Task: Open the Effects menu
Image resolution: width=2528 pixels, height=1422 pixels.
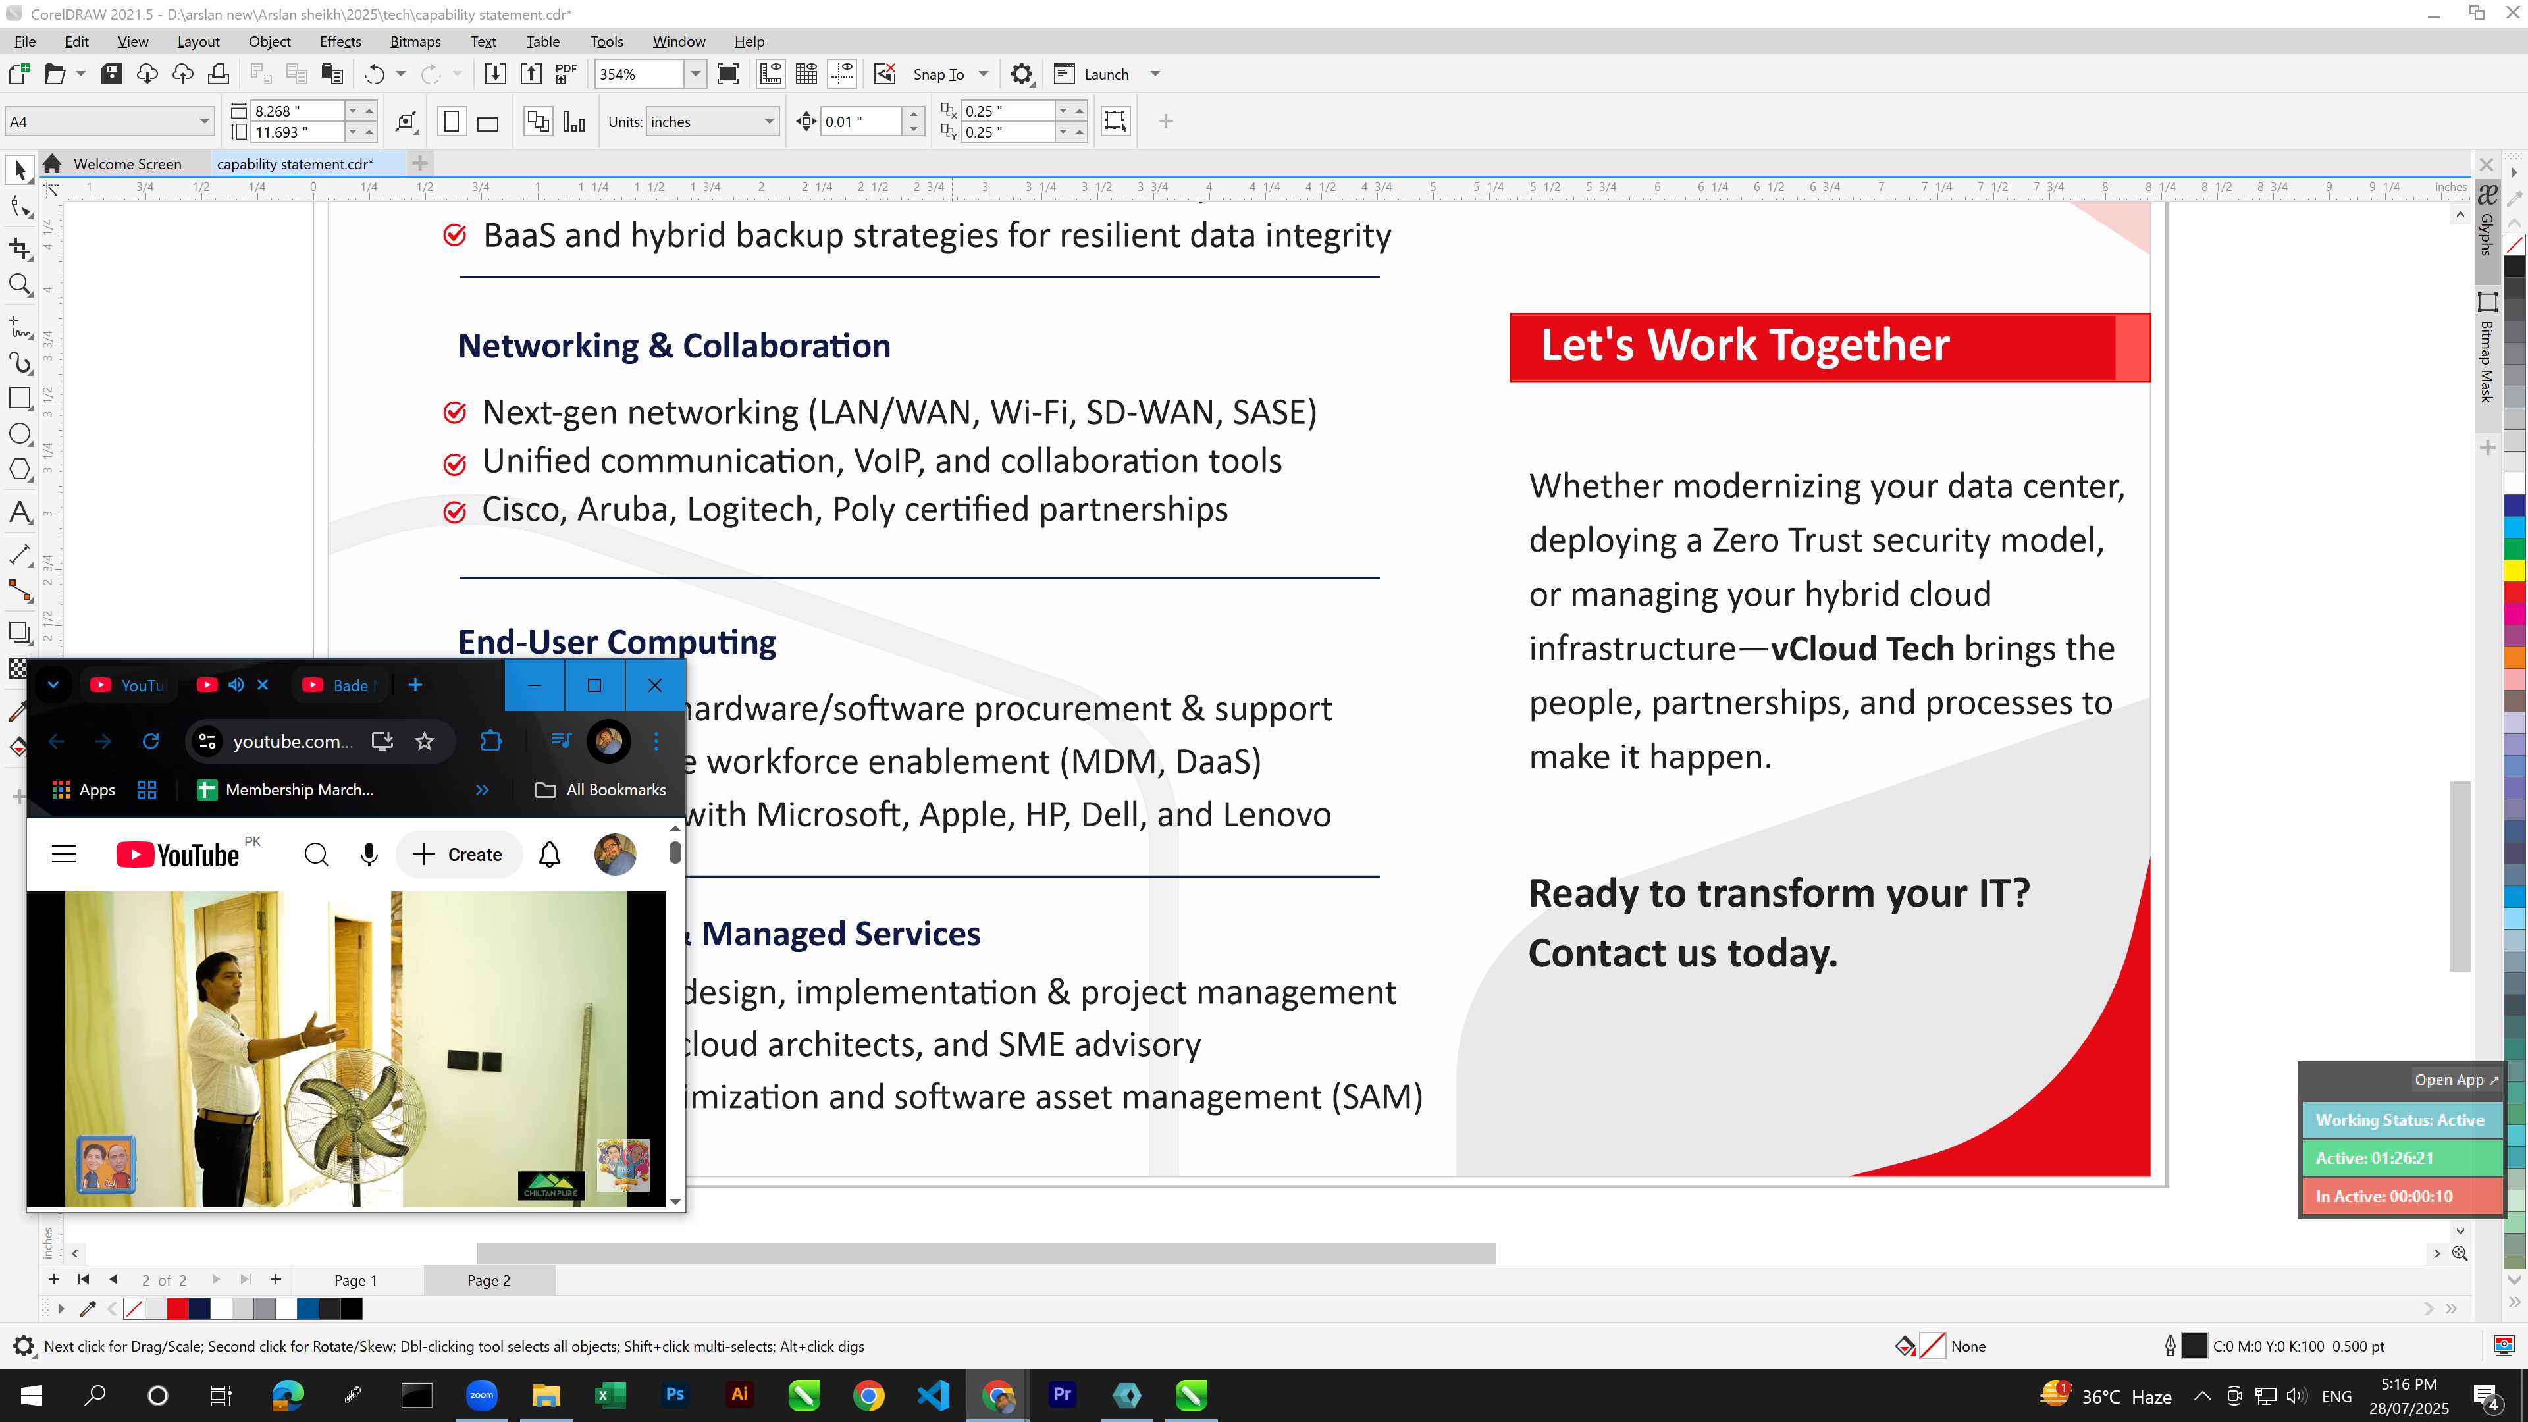Action: (340, 41)
